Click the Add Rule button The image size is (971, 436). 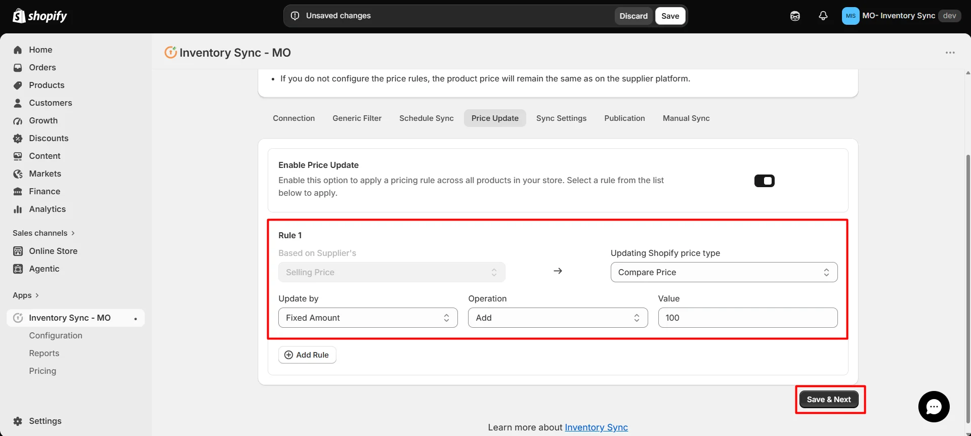(x=307, y=355)
